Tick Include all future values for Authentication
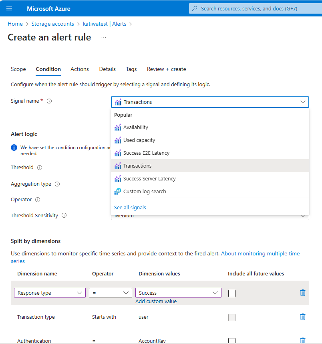This screenshot has width=322, height=344. coord(232,341)
